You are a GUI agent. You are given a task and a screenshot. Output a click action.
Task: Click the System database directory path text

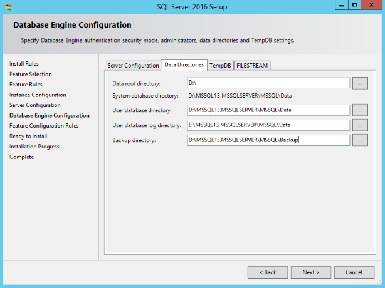point(240,96)
